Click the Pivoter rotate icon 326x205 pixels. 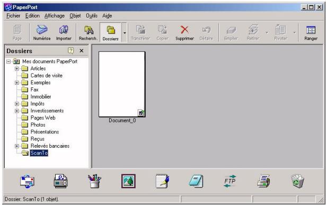(280, 32)
